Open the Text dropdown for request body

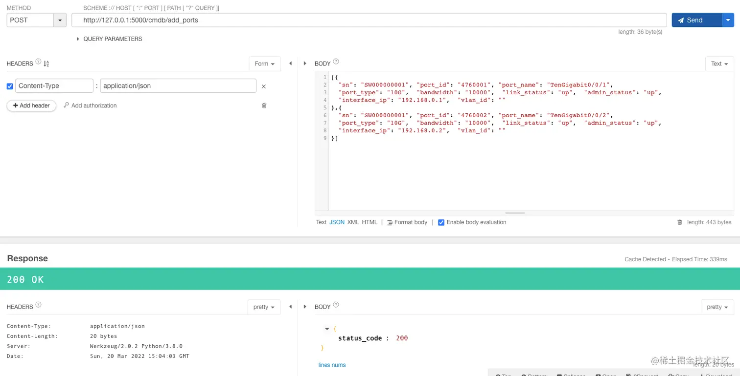point(719,63)
